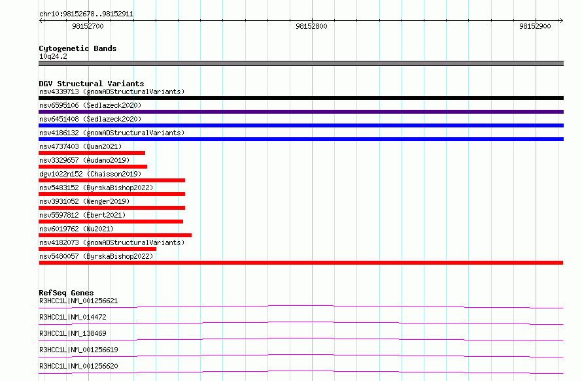582x381 pixels.
Task: Click the nsv6019762 (Wu2021) label
Action: (x=77, y=229)
